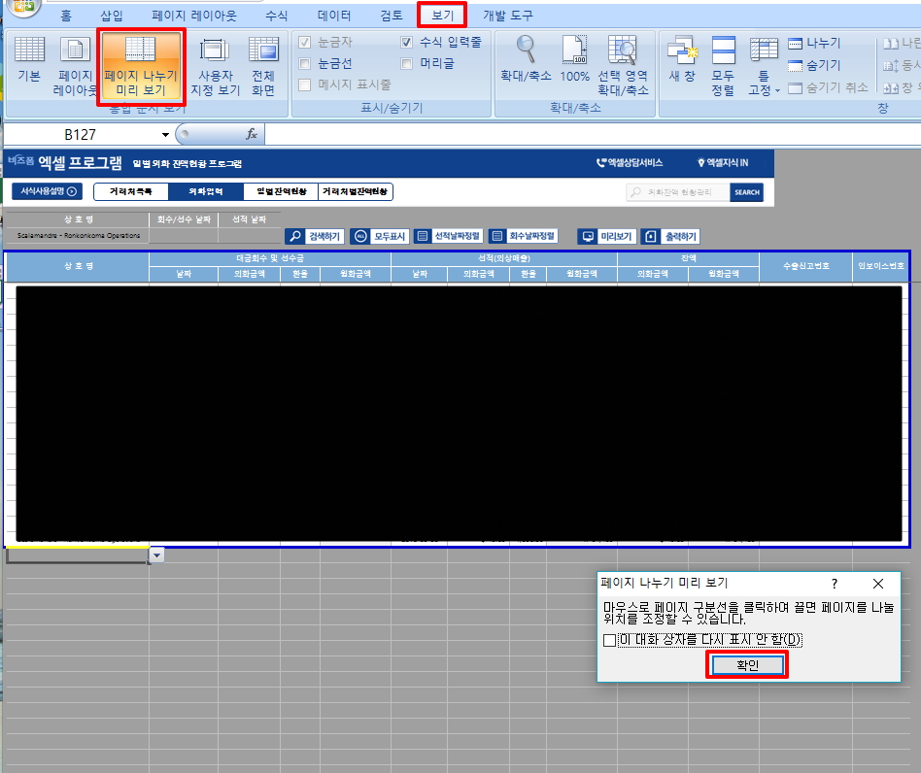
Task: Open the 확대/축소 zoom magnifier
Action: (526, 59)
